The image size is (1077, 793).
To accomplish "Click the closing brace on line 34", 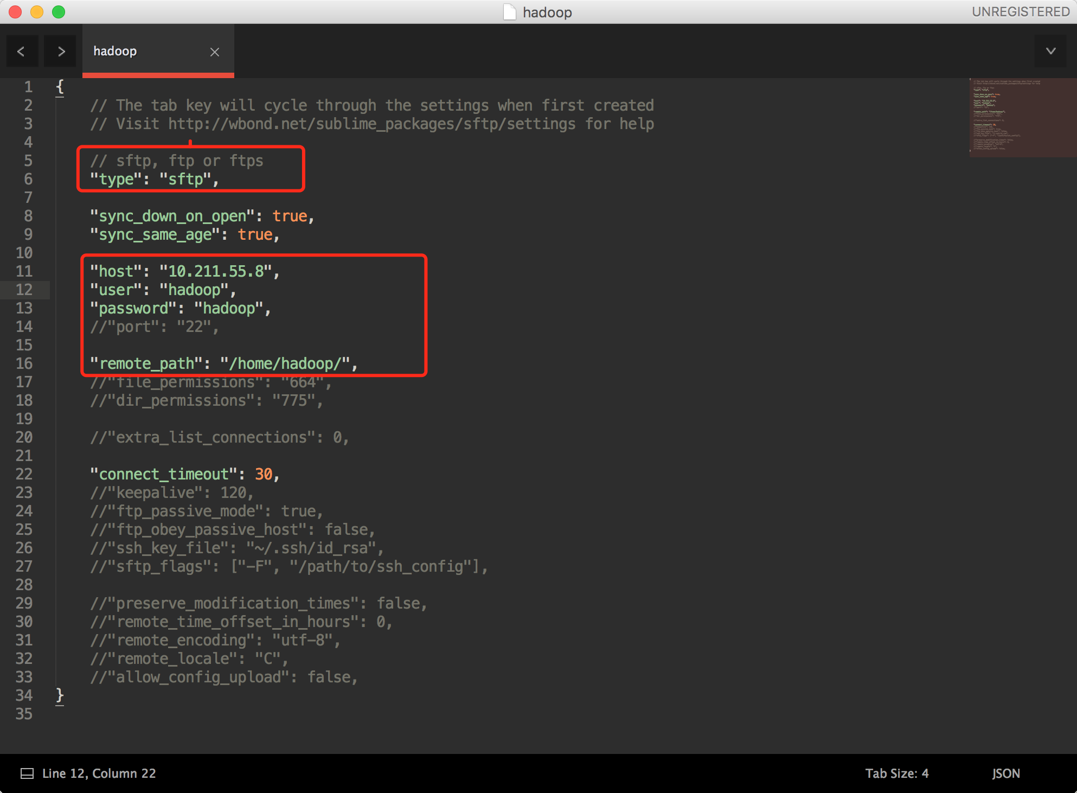I will 60,695.
